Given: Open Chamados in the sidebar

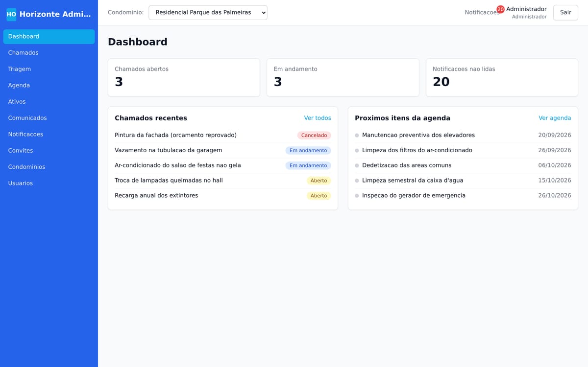Looking at the screenshot, I should [49, 53].
